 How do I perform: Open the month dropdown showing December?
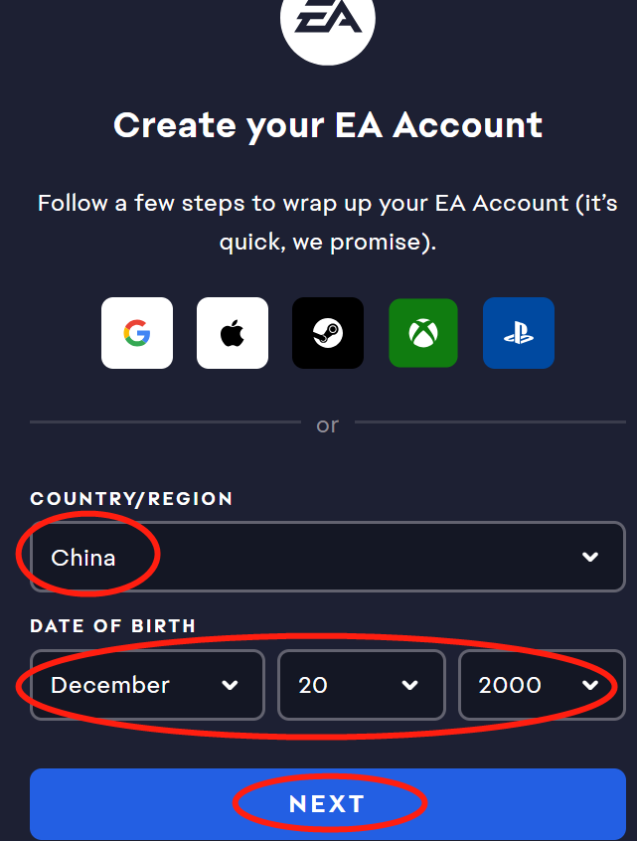[x=147, y=685]
